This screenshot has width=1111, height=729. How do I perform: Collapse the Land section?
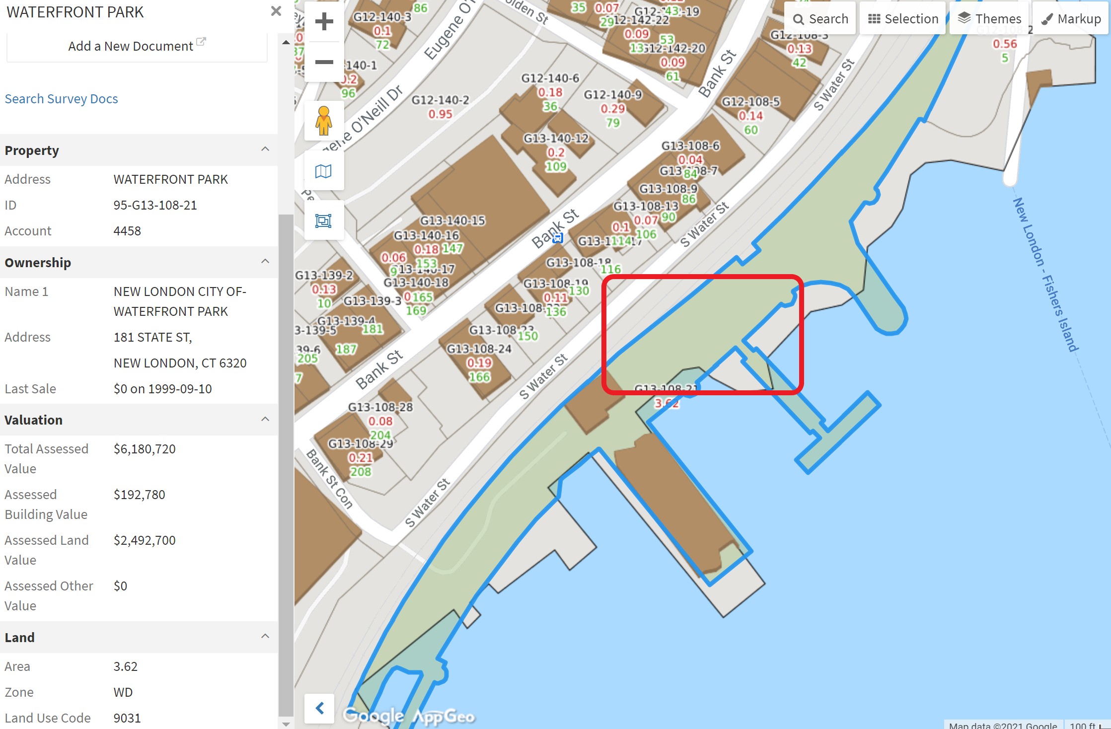click(x=265, y=636)
